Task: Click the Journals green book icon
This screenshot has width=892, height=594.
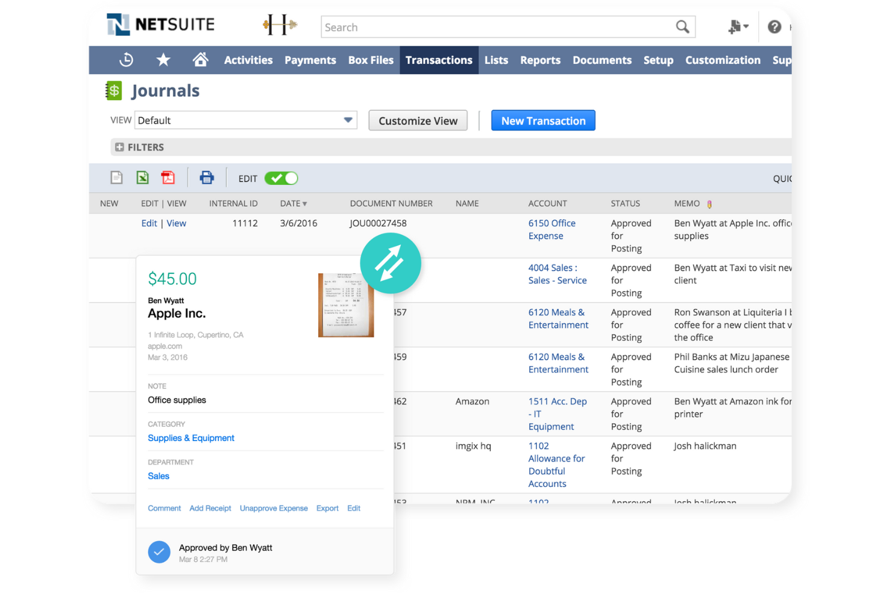Action: tap(113, 90)
